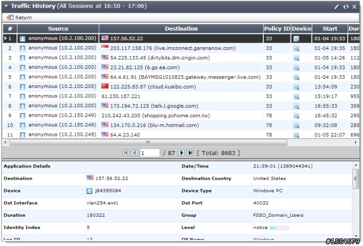Image resolution: width=363 pixels, height=246 pixels.
Task: Click the Start column header
Action: click(x=330, y=29)
